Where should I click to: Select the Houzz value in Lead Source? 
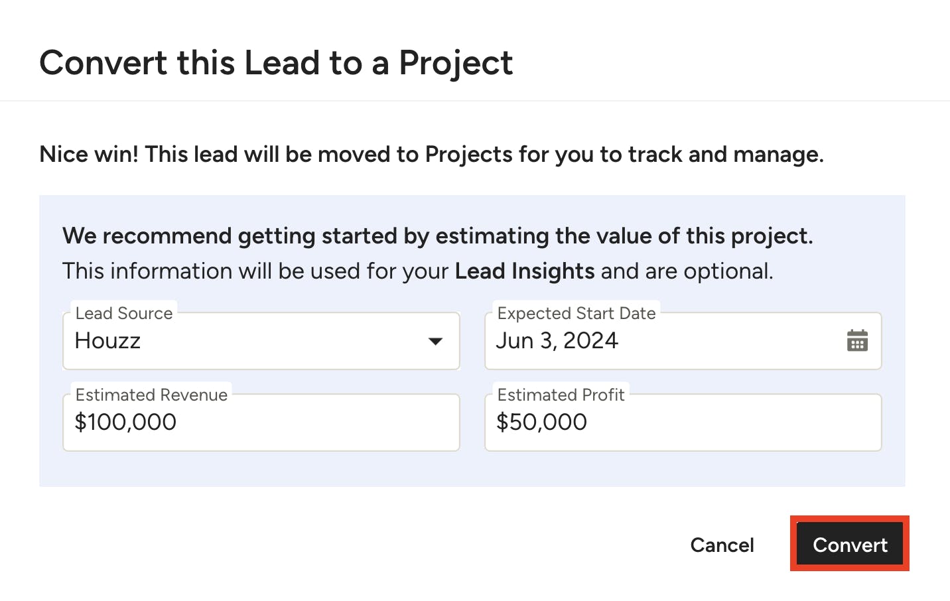[x=107, y=341]
